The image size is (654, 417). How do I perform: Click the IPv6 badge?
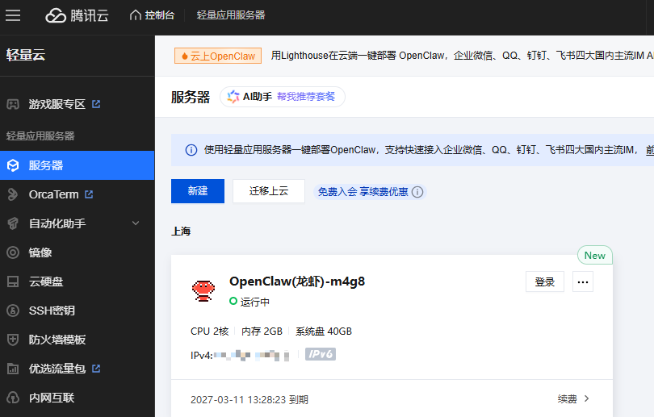(321, 354)
